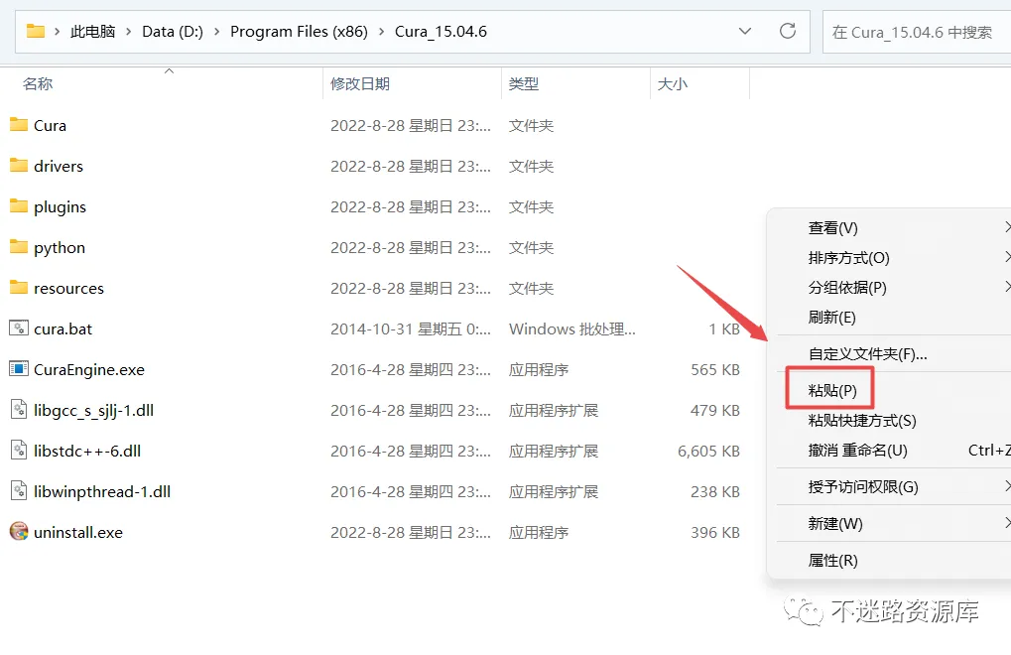Click the address bar folder icon

(36, 31)
